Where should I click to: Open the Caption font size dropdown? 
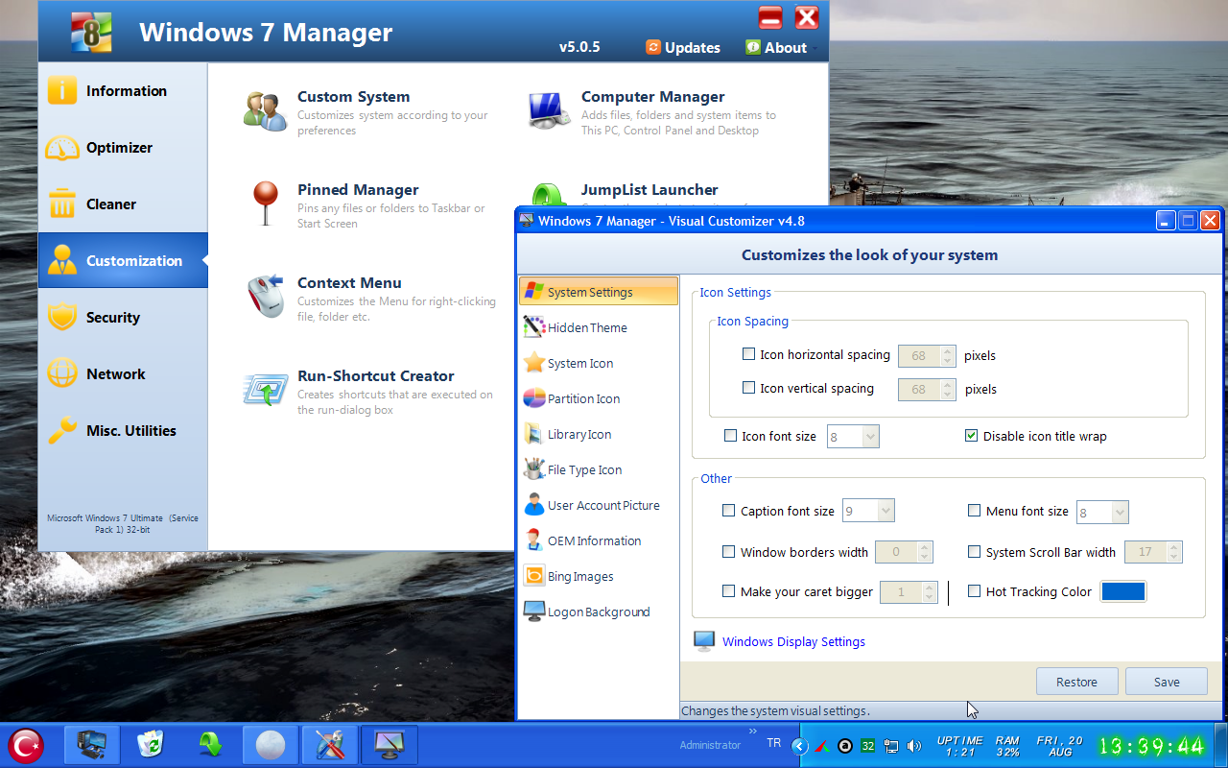point(868,512)
